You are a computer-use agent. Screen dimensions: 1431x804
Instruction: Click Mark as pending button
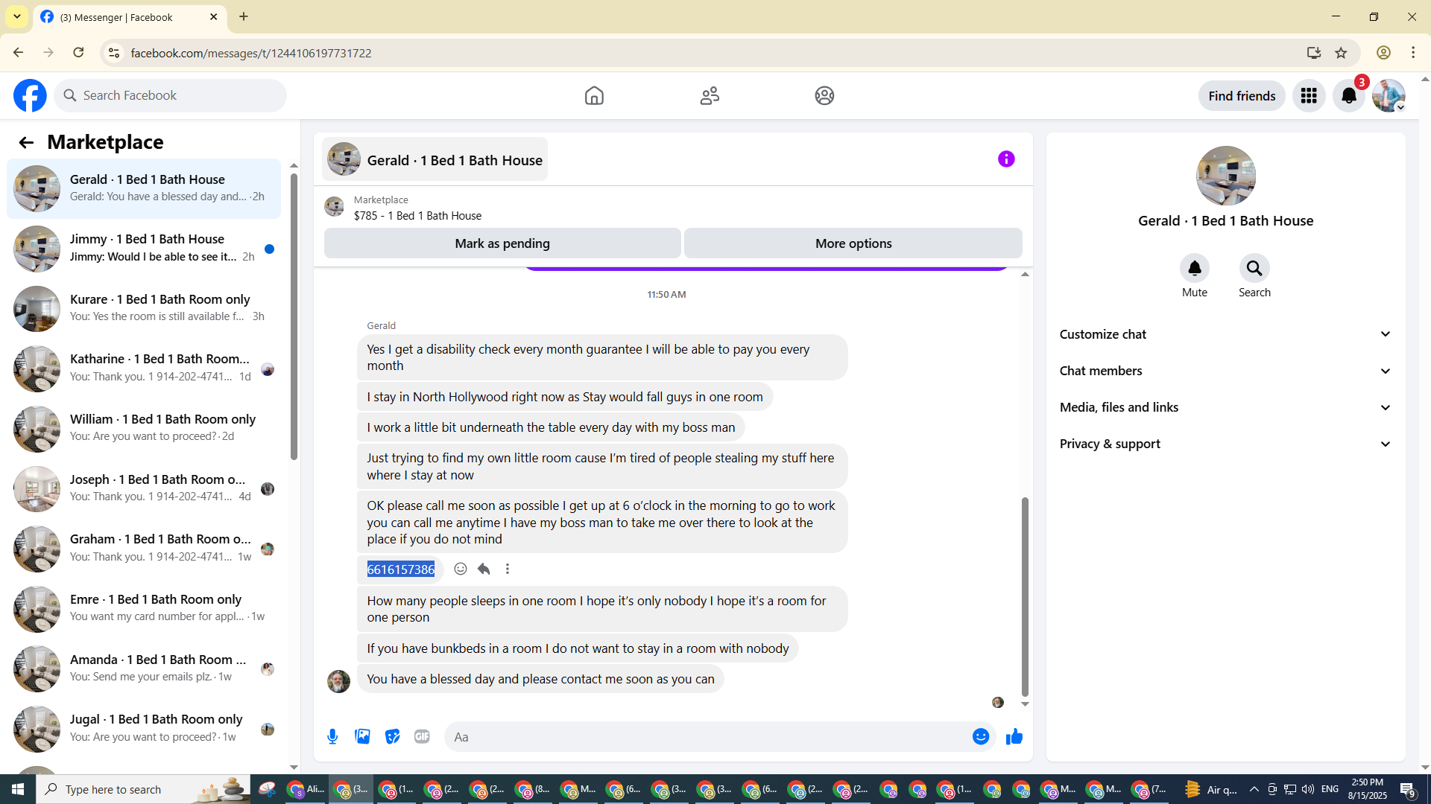point(502,243)
